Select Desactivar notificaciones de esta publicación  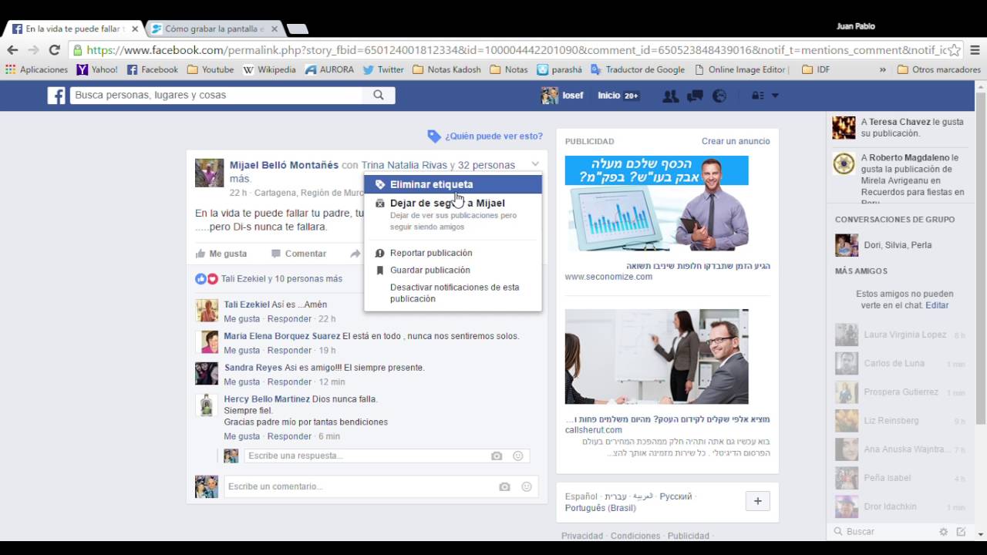coord(453,293)
